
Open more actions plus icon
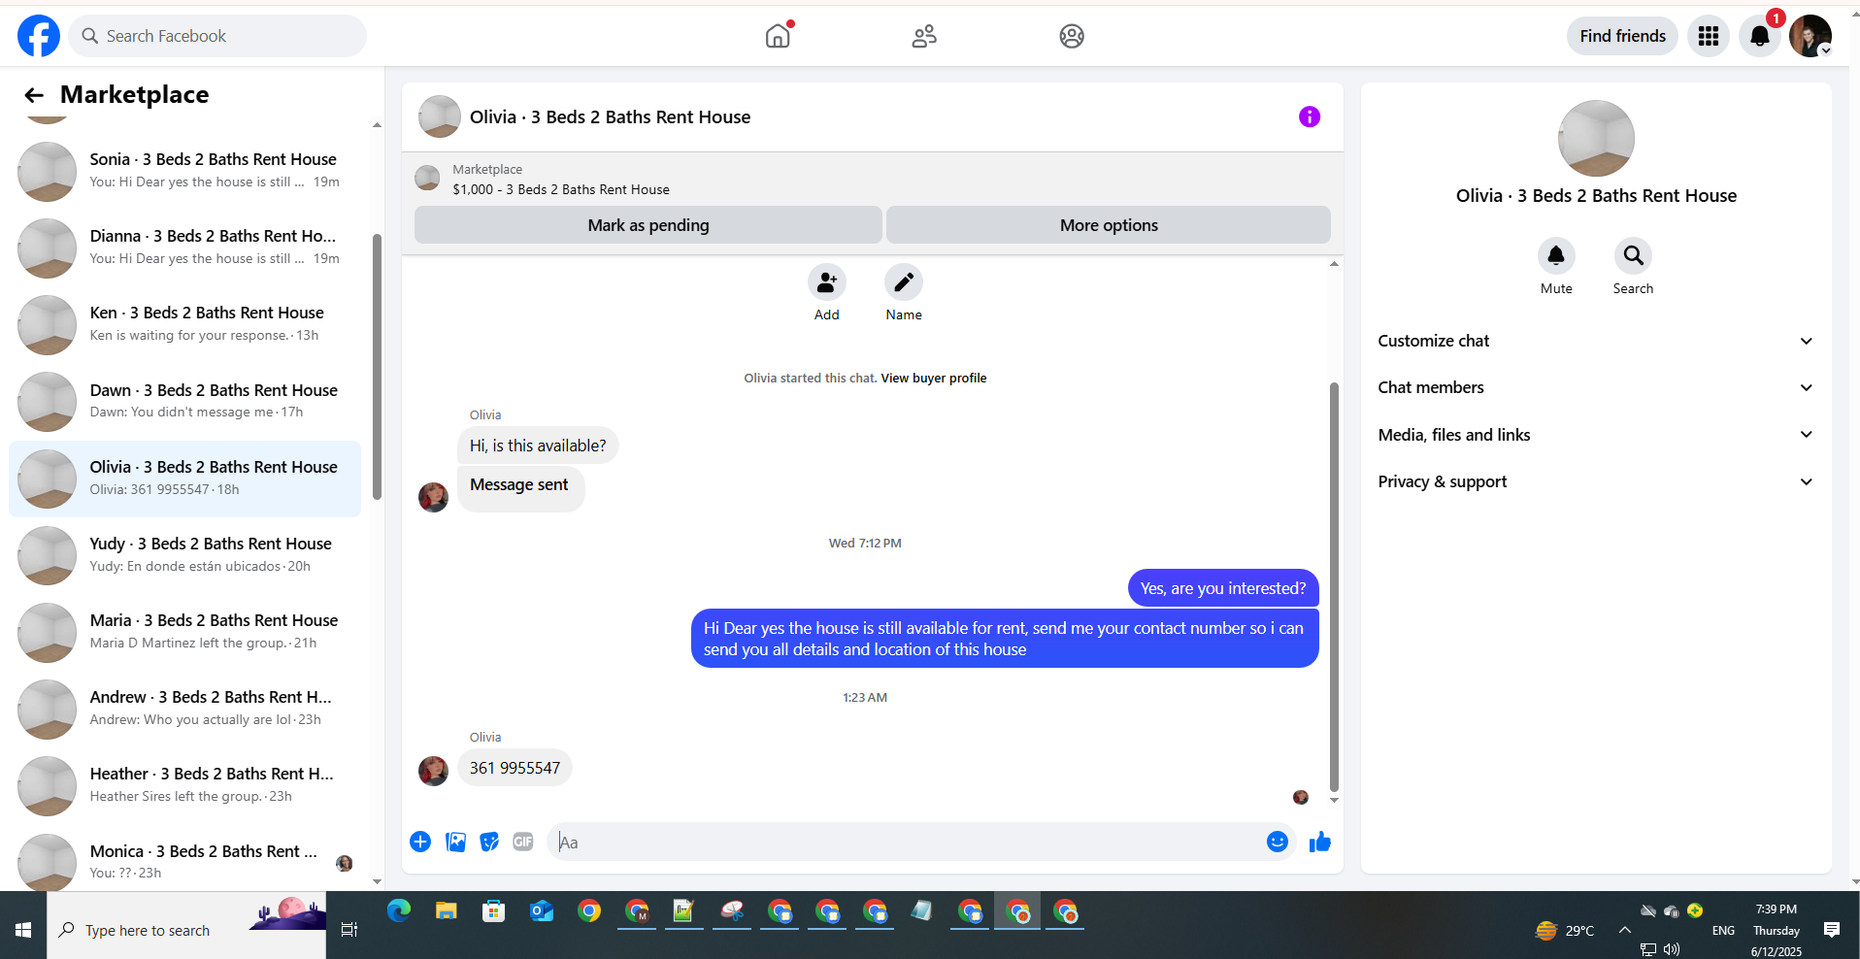420,842
